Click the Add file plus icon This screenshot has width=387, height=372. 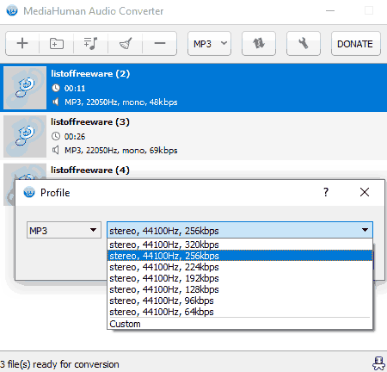[22, 44]
